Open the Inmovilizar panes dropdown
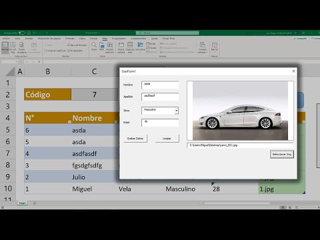 point(140,47)
